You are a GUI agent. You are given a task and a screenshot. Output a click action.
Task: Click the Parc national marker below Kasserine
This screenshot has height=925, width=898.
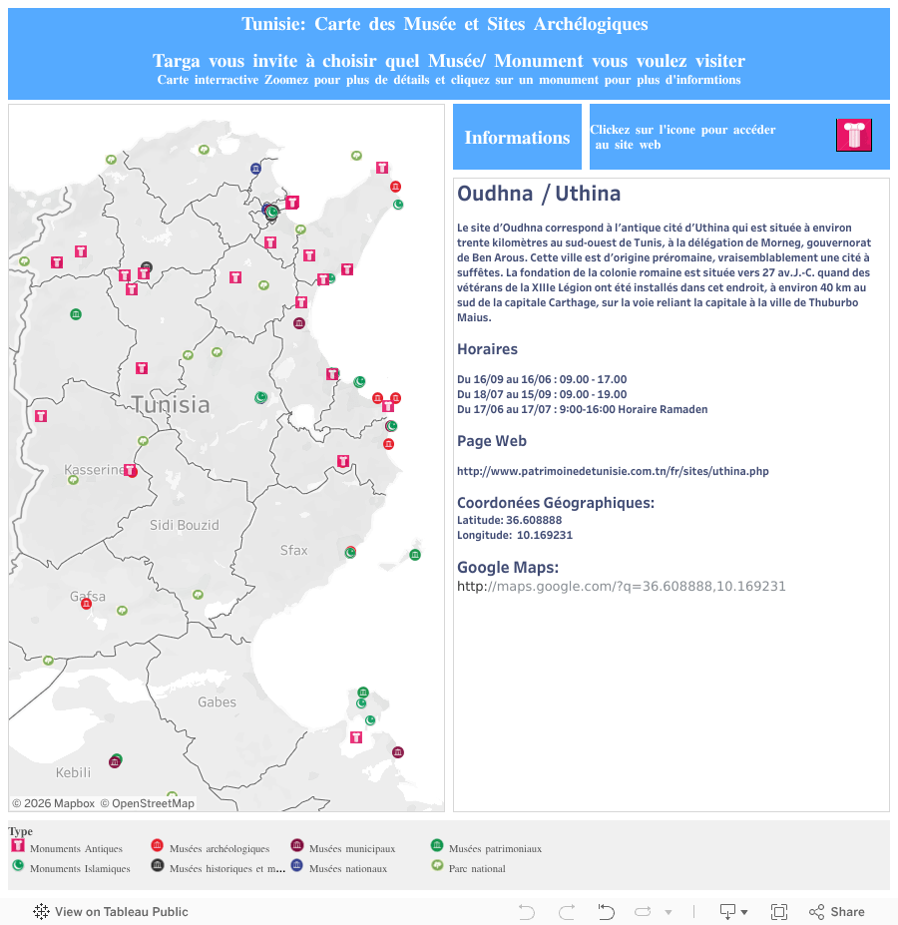73,480
